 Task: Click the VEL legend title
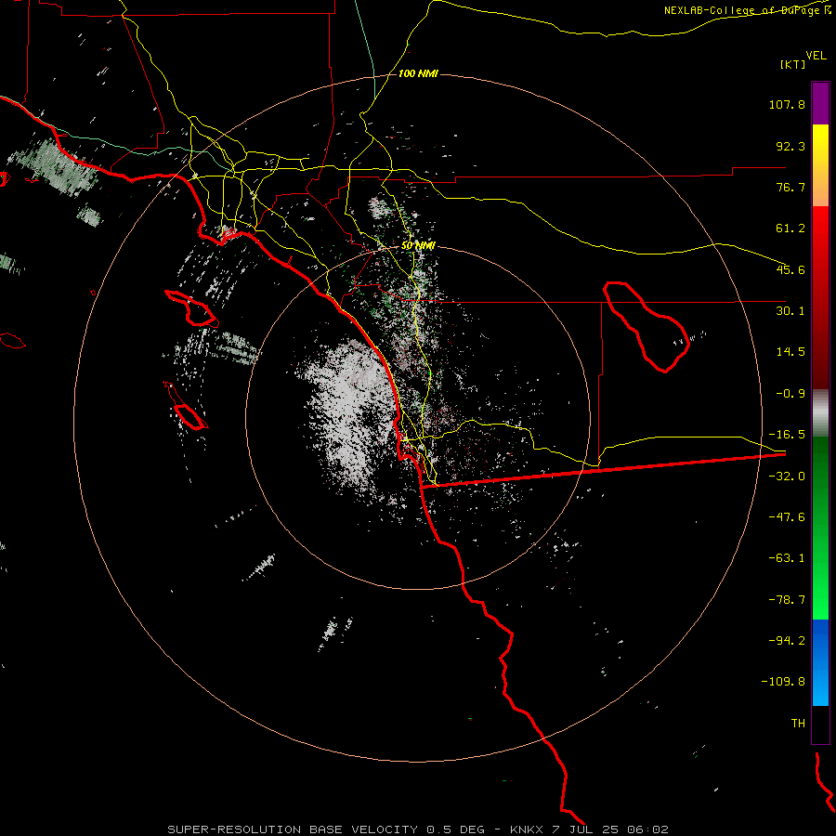click(816, 56)
